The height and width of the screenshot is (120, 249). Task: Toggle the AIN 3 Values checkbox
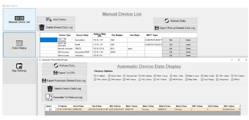point(155,80)
